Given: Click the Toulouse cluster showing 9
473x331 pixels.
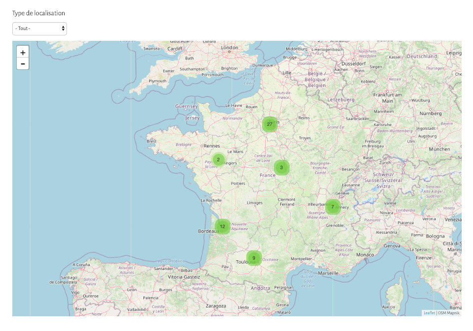Looking at the screenshot, I should coord(254,258).
